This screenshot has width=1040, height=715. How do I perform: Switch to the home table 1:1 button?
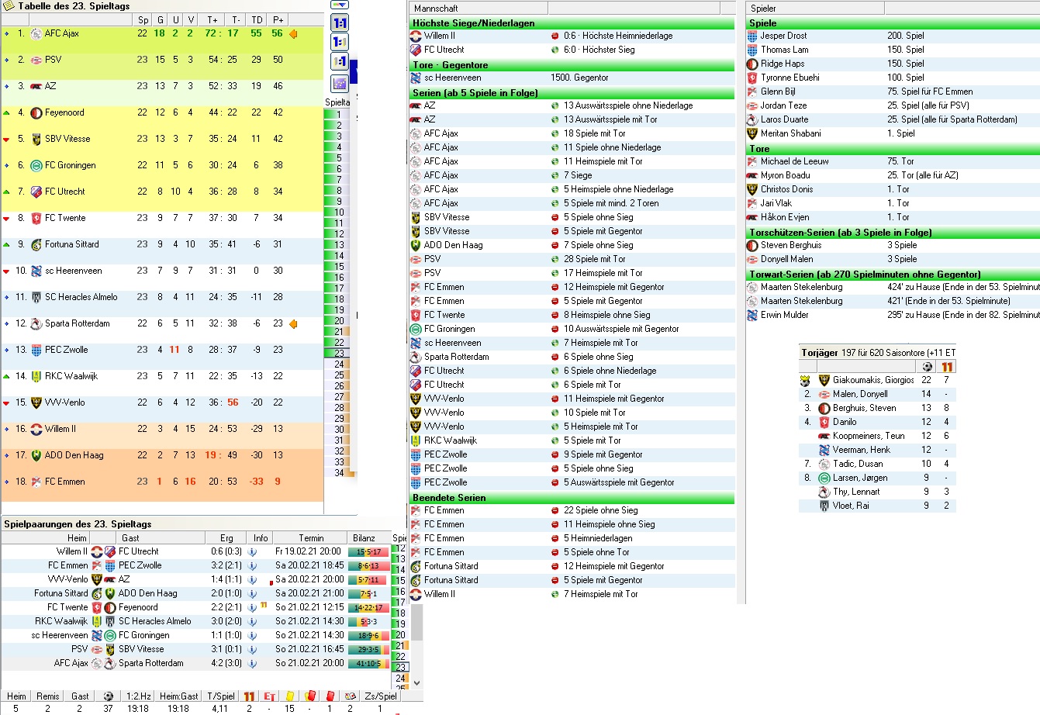[340, 43]
